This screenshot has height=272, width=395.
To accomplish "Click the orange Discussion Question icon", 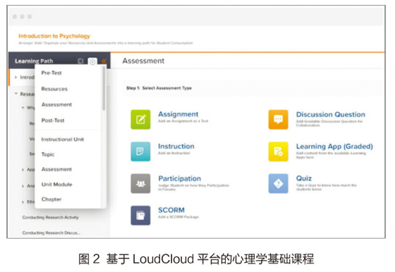I will 278,119.
